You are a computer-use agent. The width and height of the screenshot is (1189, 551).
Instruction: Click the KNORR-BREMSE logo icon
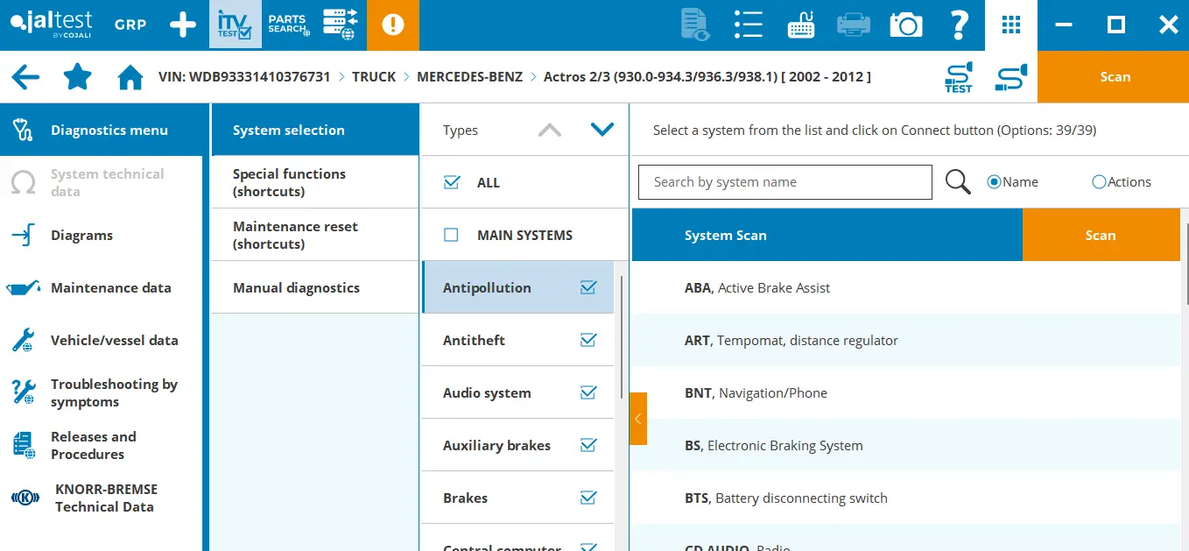[25, 498]
